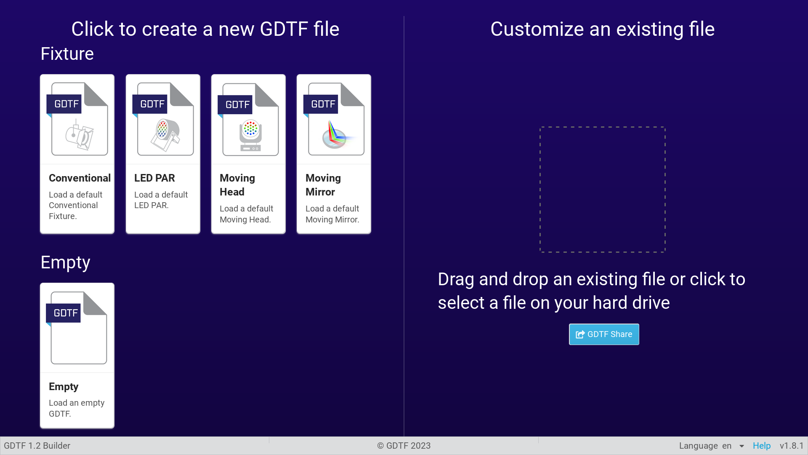Click the v1.8.1 version label
Image resolution: width=808 pixels, height=455 pixels.
(792, 446)
